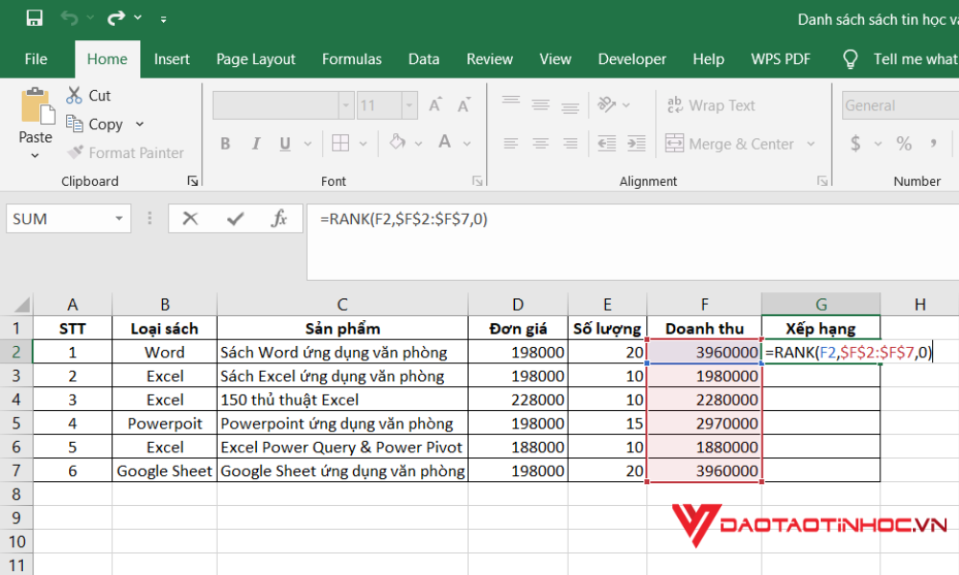Toggle Align Left
Screen dimensions: 959x575
(x=511, y=144)
